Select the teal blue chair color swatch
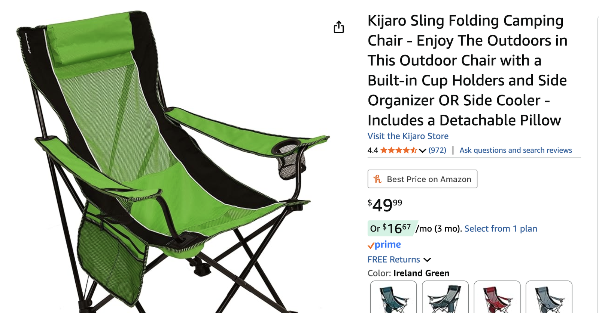 click(x=393, y=297)
